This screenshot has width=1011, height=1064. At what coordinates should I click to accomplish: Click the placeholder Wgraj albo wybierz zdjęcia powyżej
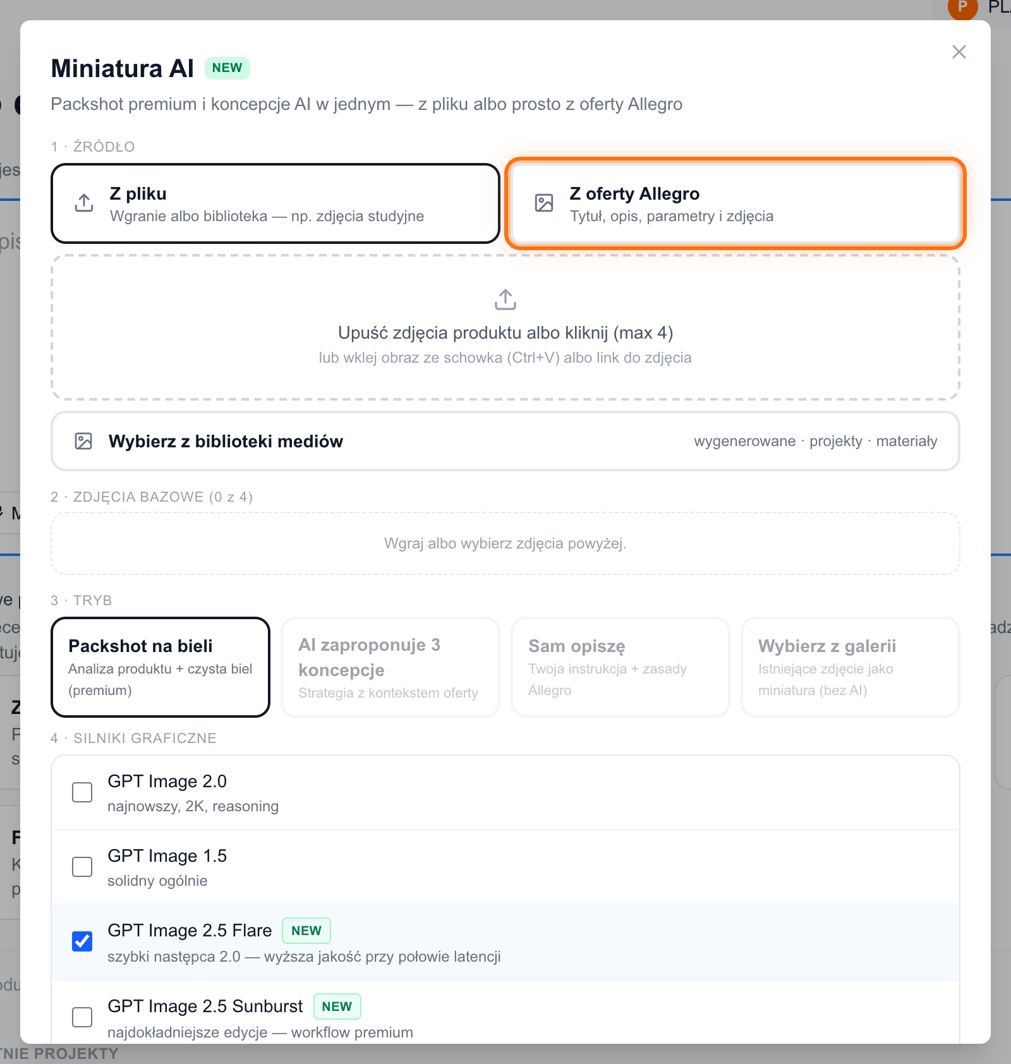tap(505, 543)
